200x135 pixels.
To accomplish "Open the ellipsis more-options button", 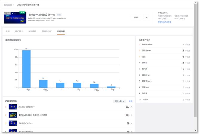I will tap(146, 18).
